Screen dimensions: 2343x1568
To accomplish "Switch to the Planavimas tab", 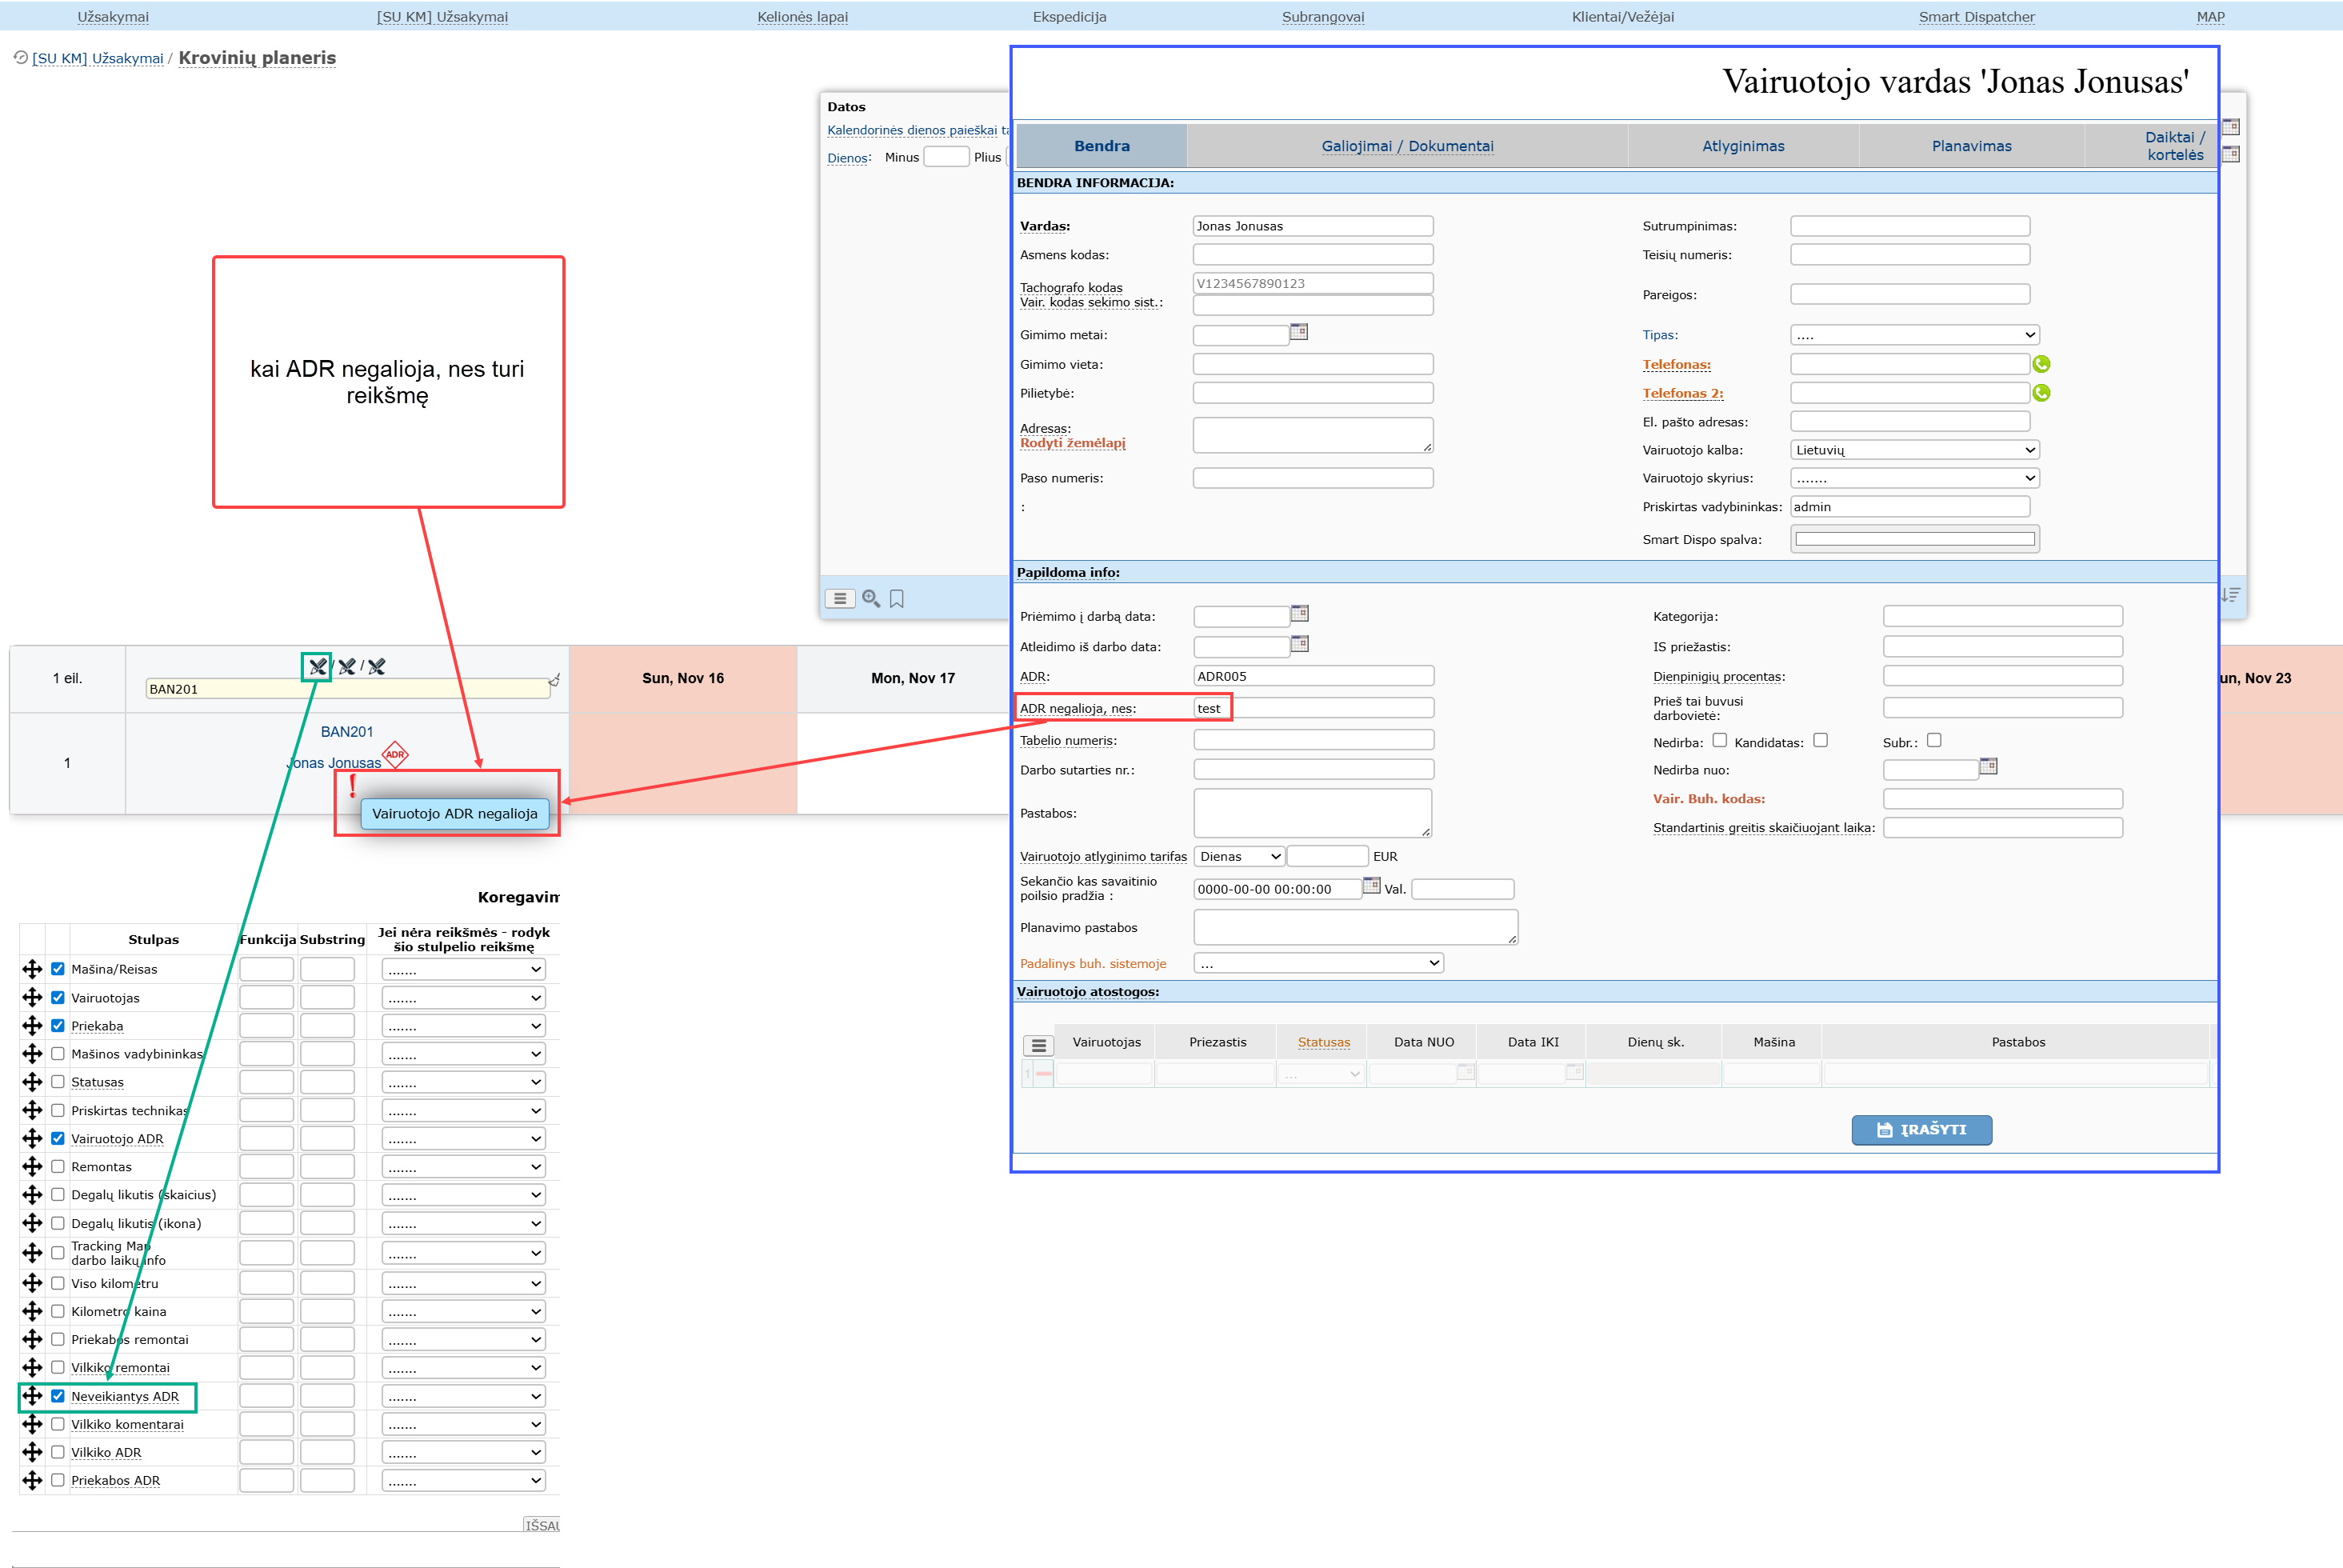I will pyautogui.click(x=1971, y=146).
